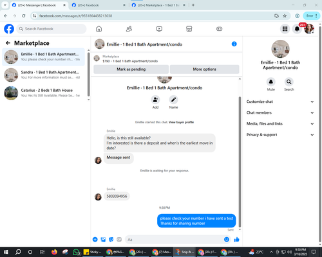Image resolution: width=322 pixels, height=257 pixels.
Task: Add people to the chat
Action: (155, 100)
